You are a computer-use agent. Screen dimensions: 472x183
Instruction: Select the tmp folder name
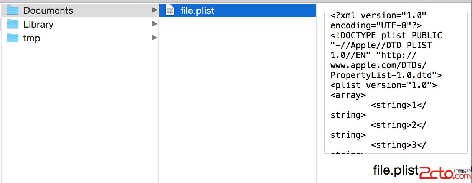coord(32,38)
